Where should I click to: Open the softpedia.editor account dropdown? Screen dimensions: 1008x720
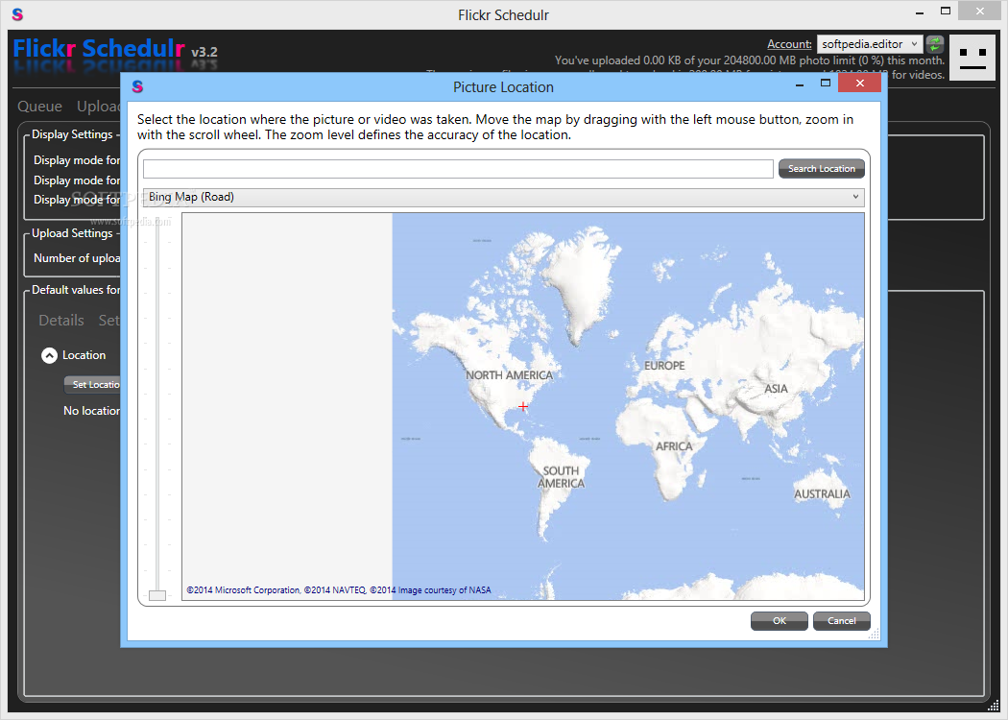click(x=870, y=44)
